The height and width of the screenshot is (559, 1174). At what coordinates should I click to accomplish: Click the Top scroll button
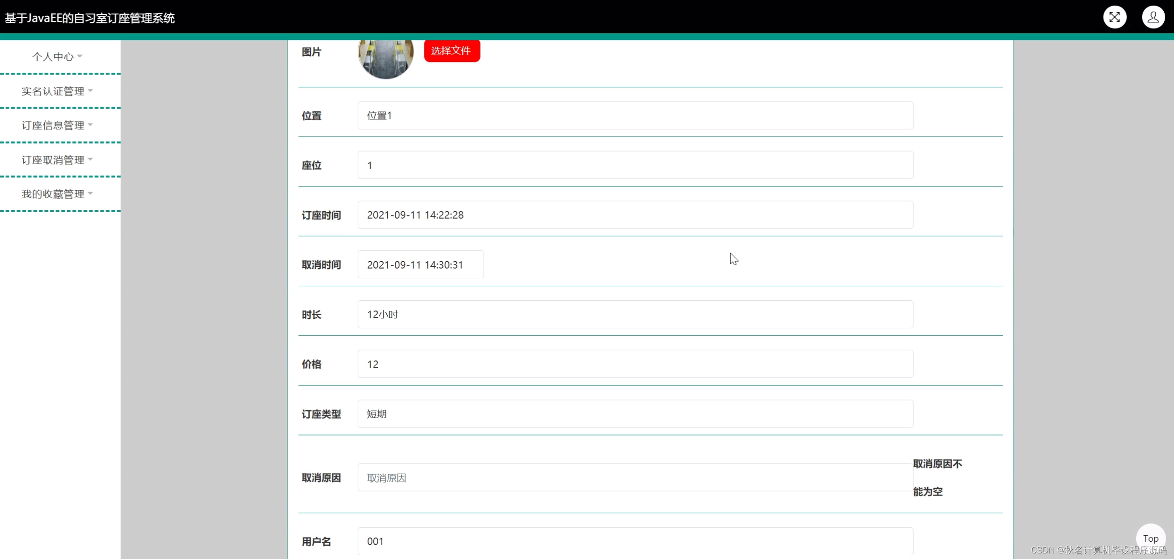coord(1150,538)
